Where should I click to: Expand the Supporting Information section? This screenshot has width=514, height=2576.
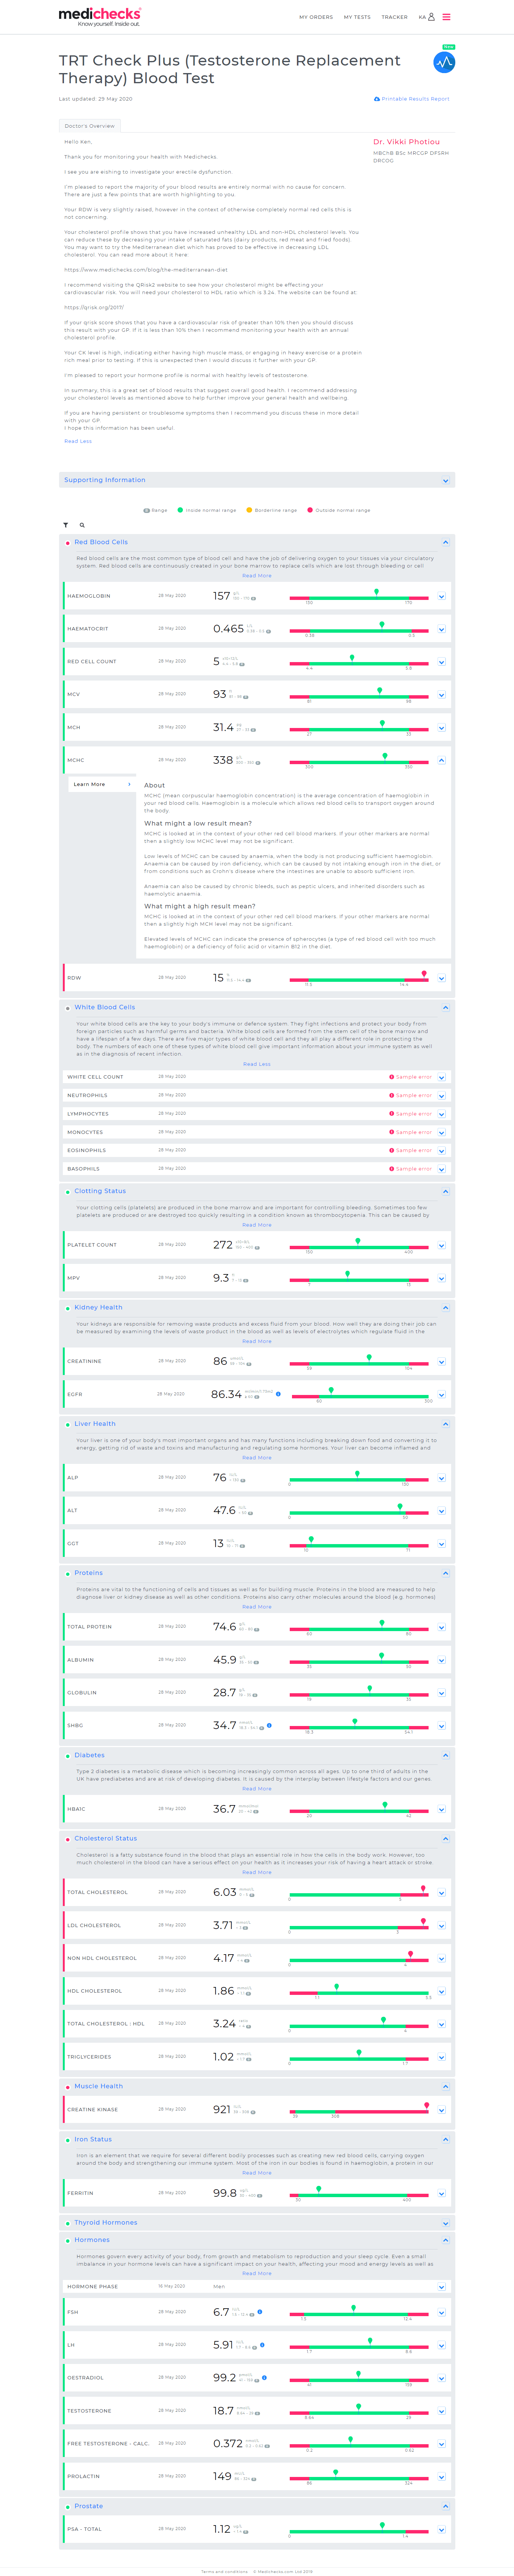(445, 480)
